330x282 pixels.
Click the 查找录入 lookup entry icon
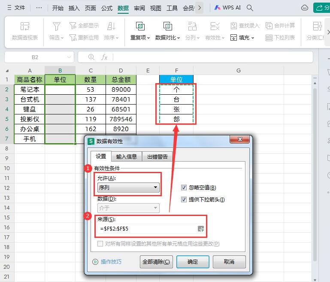pos(245,26)
